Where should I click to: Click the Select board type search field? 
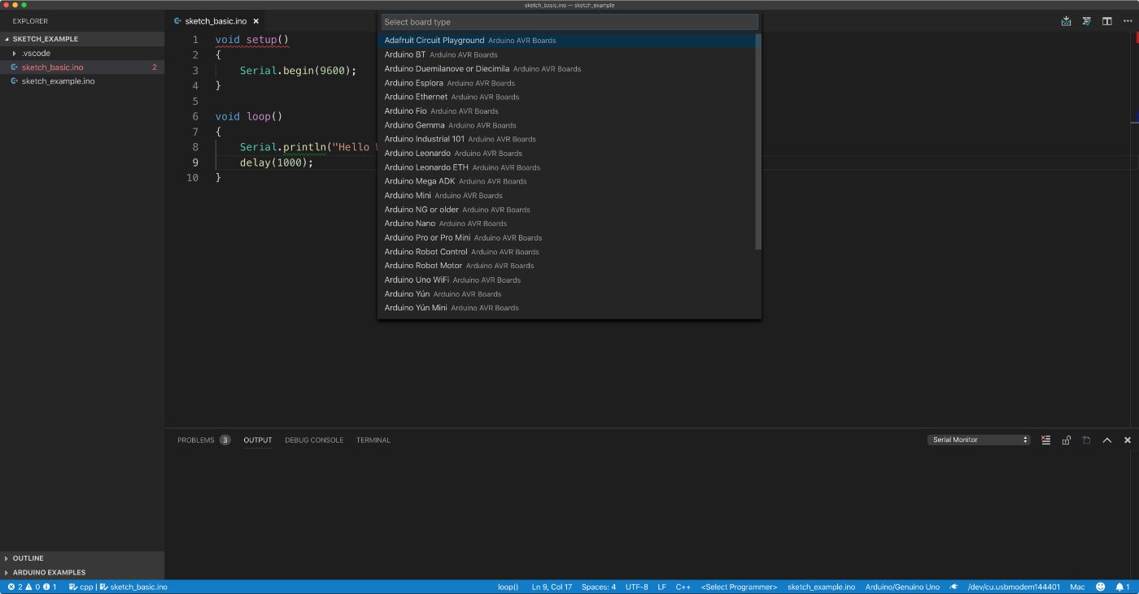click(569, 22)
